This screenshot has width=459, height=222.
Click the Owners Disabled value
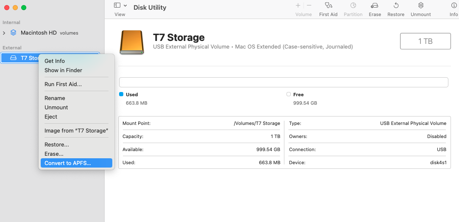click(437, 136)
